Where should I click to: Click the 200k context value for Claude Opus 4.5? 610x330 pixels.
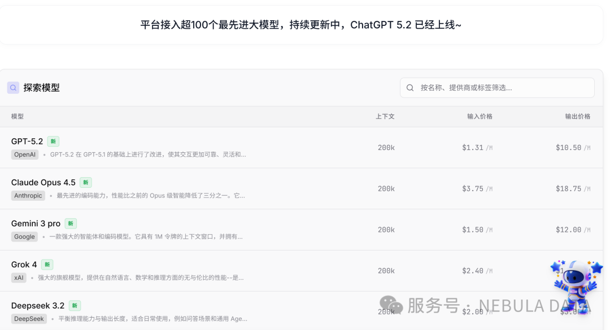tap(386, 189)
